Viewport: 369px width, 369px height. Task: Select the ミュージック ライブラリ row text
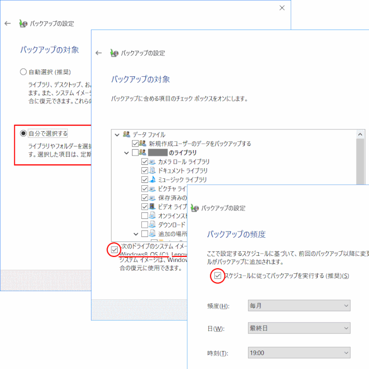point(182,180)
